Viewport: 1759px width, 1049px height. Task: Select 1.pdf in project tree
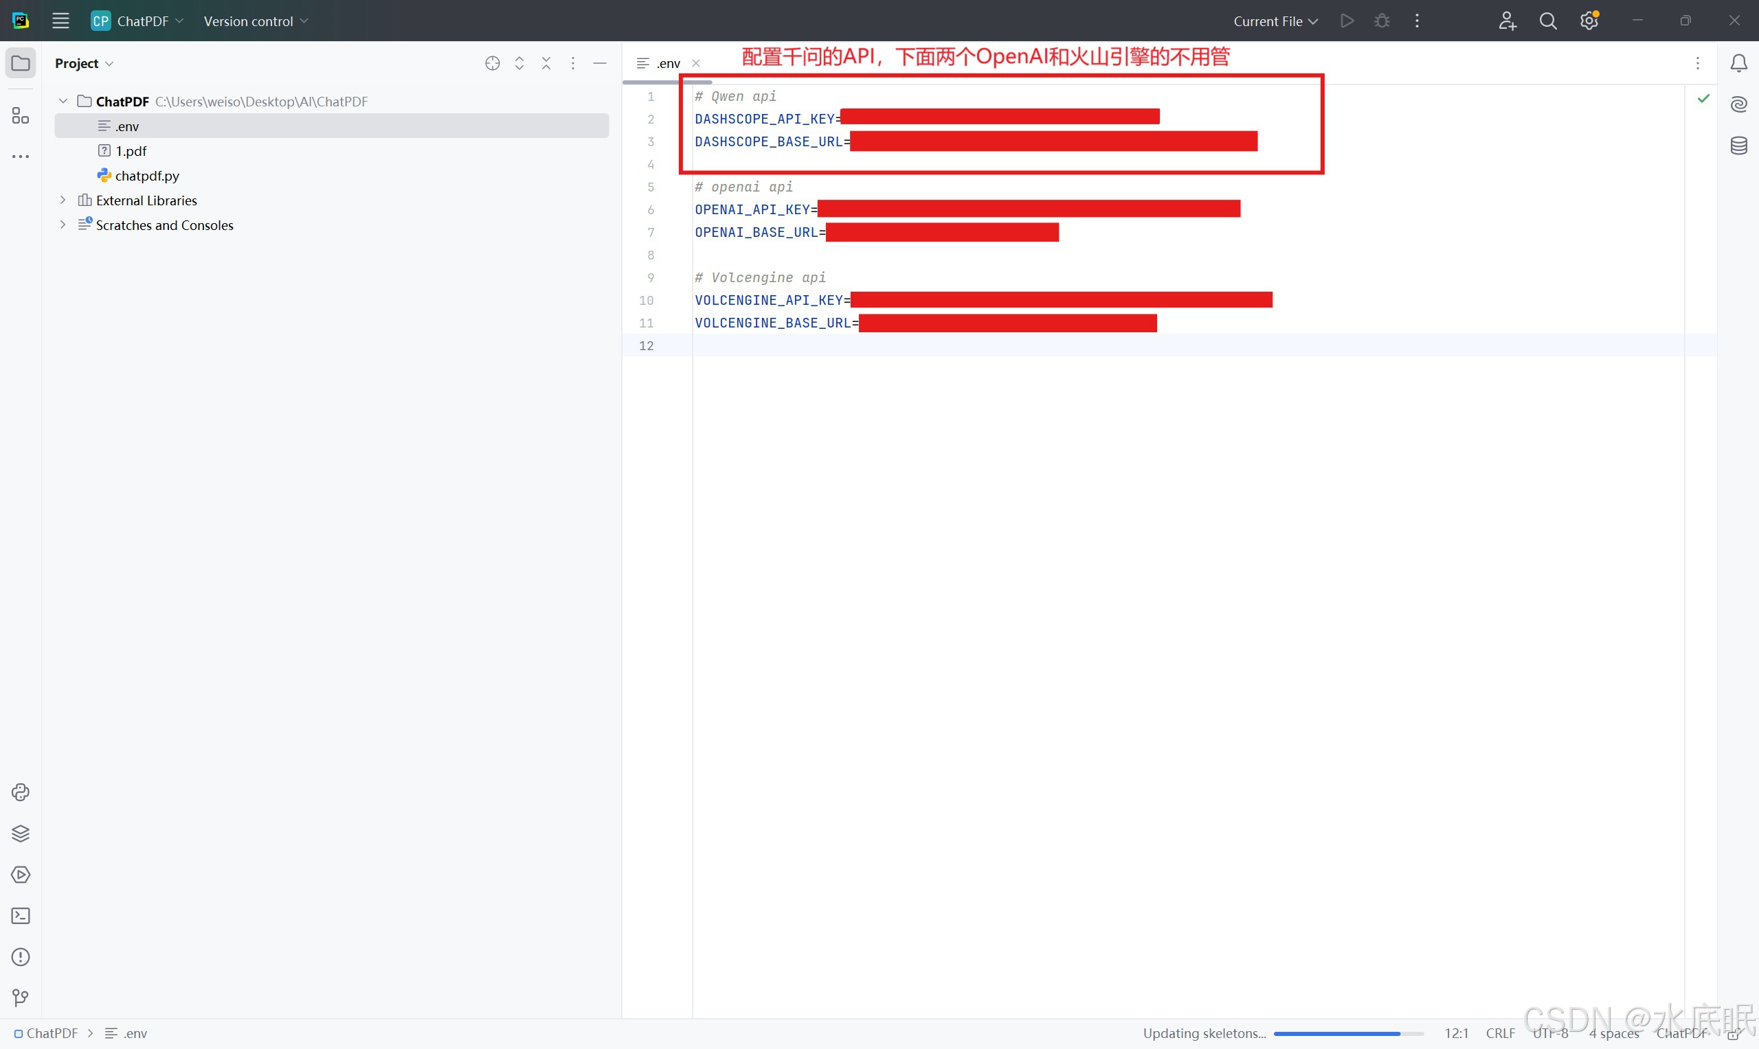pos(331,150)
